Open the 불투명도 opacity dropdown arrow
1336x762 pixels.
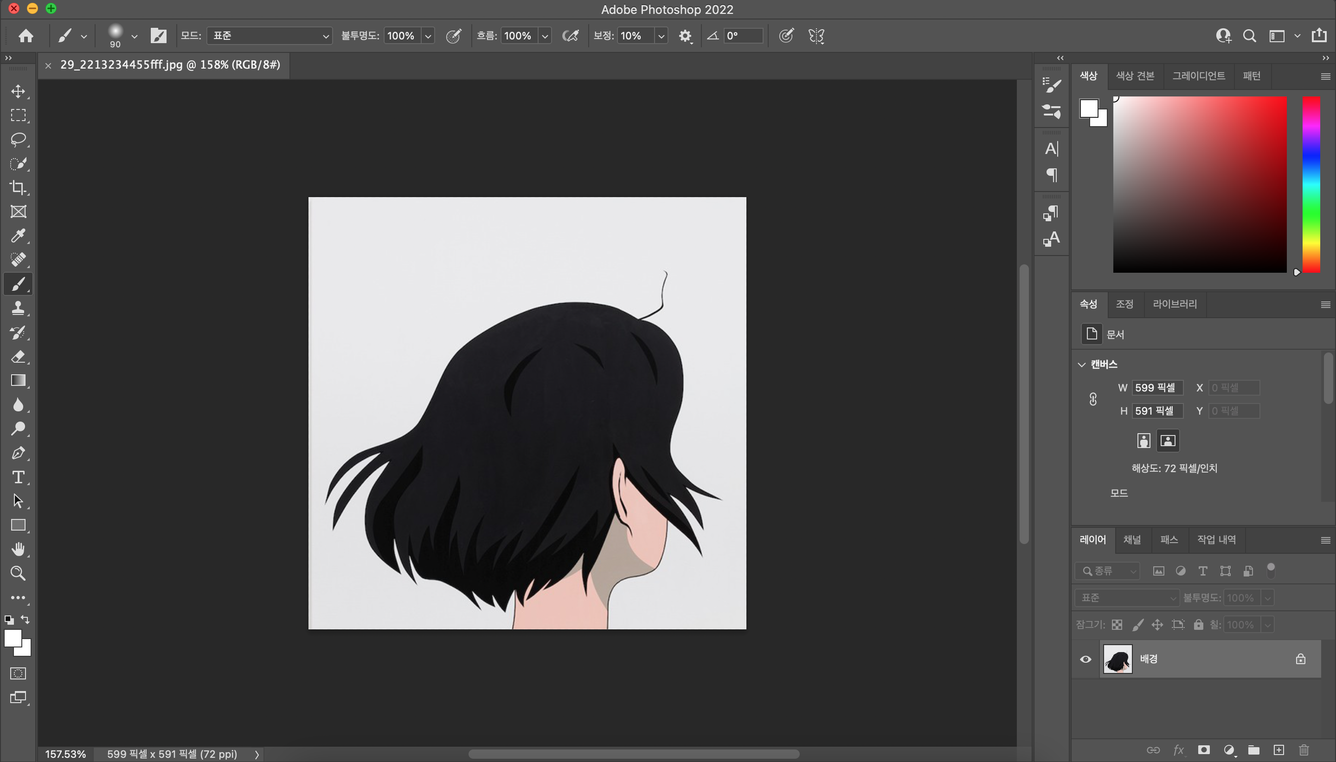(428, 36)
